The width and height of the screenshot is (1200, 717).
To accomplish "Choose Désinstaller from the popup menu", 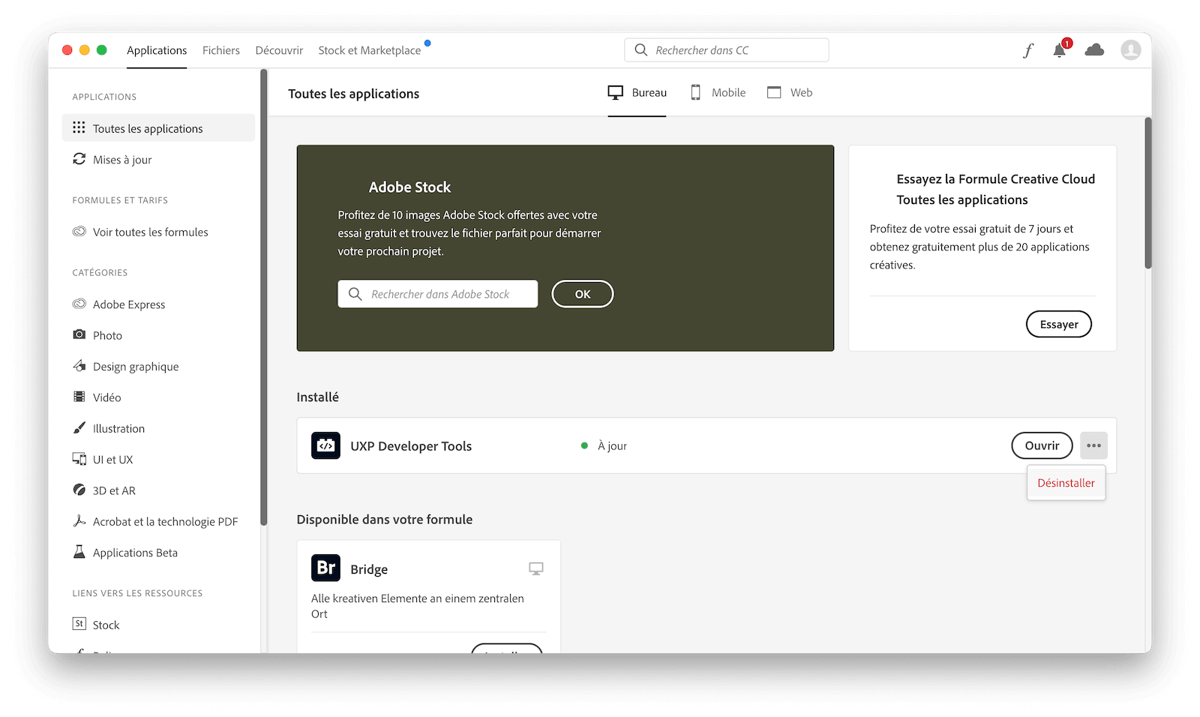I will point(1066,483).
